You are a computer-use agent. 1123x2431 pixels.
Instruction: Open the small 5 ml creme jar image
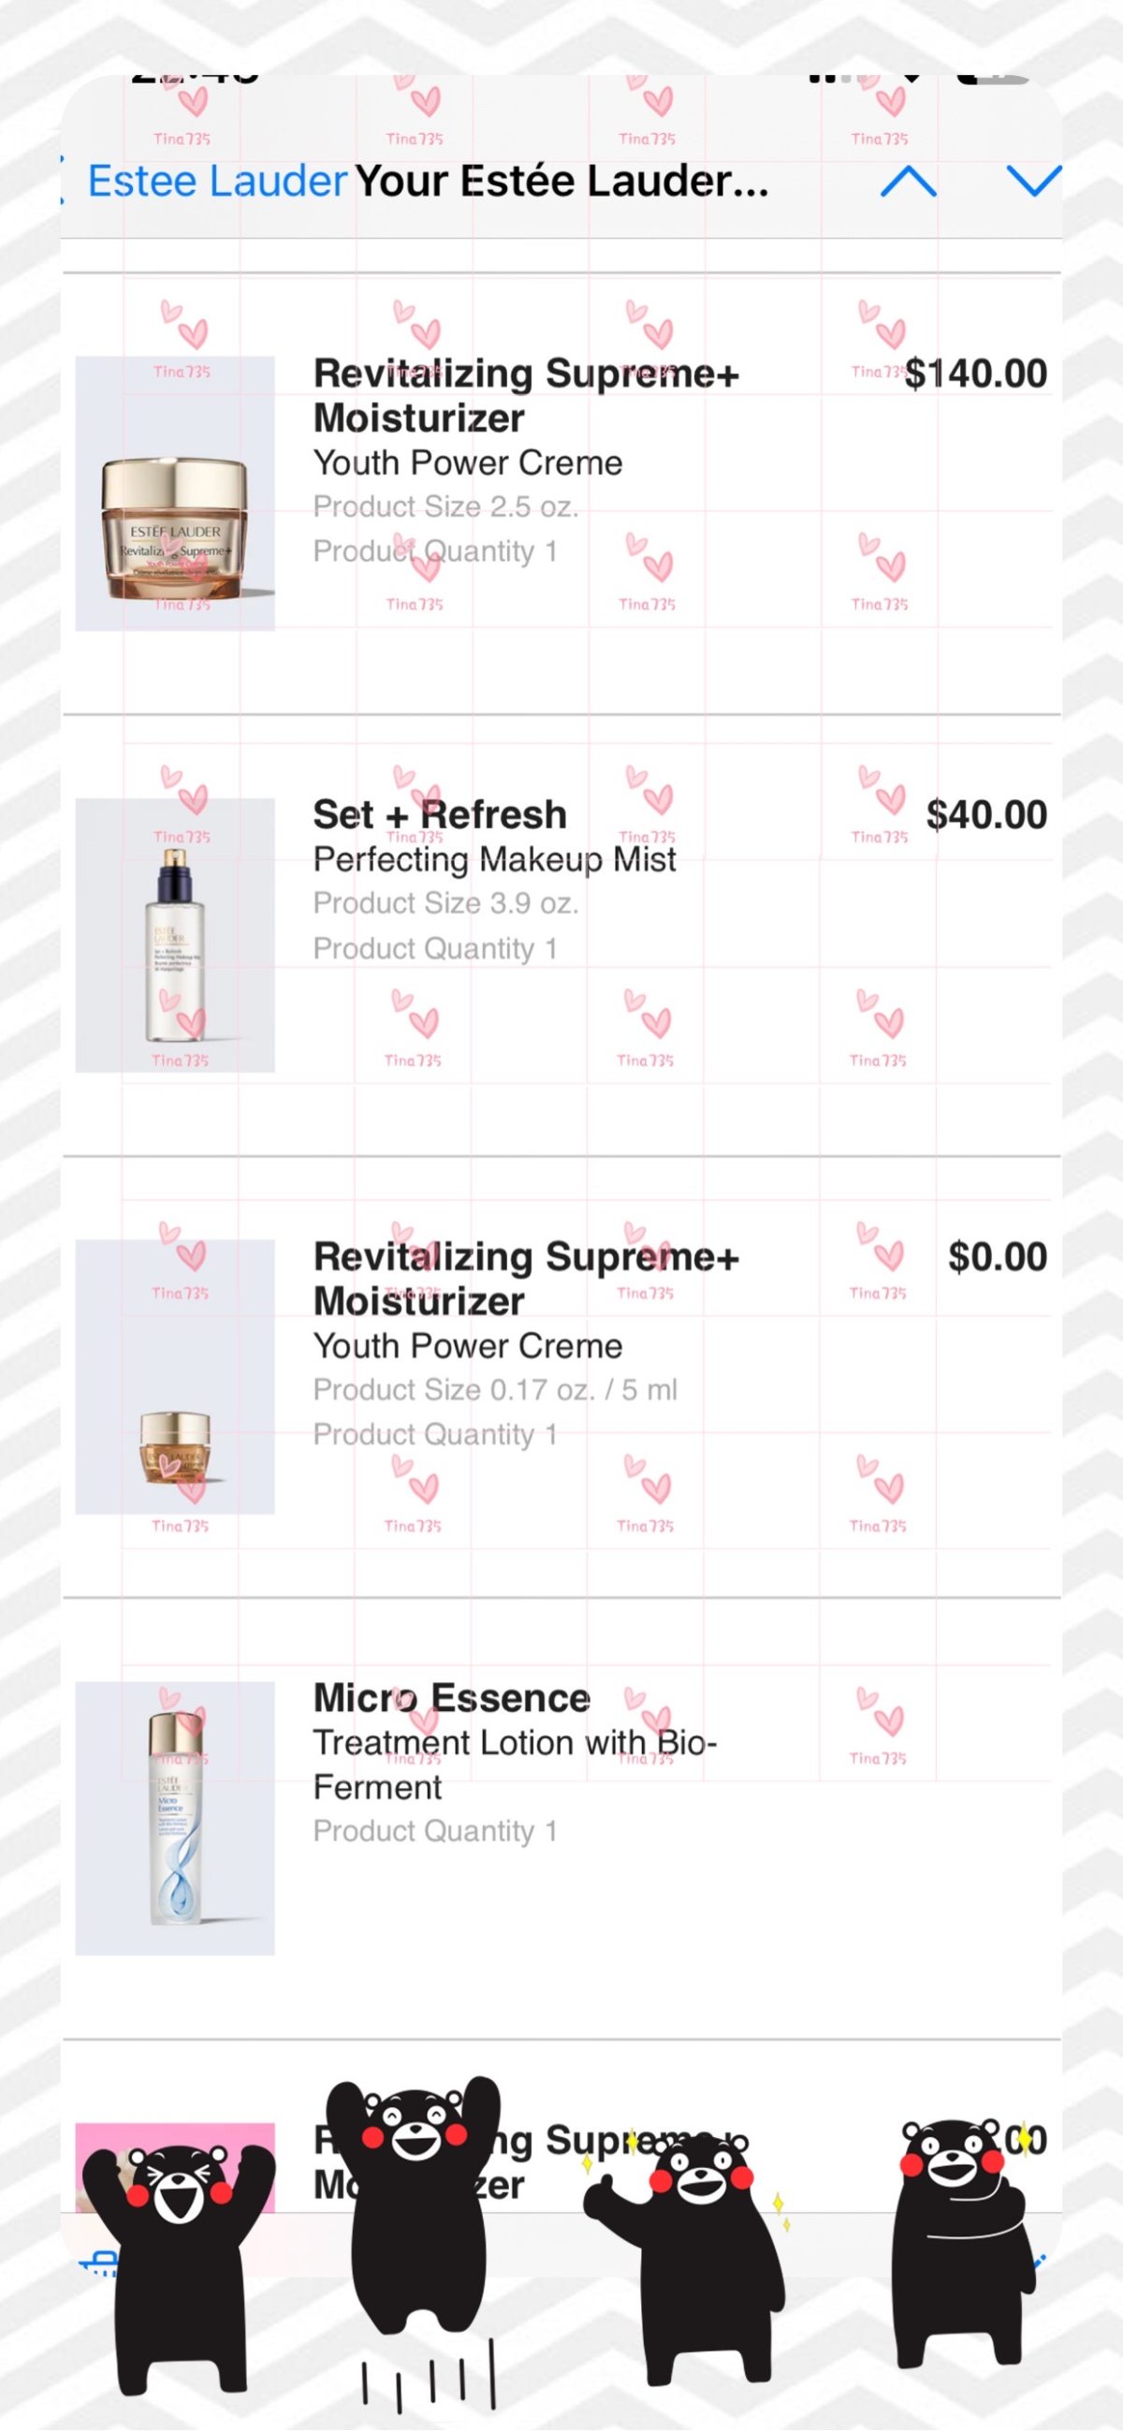(x=175, y=1377)
